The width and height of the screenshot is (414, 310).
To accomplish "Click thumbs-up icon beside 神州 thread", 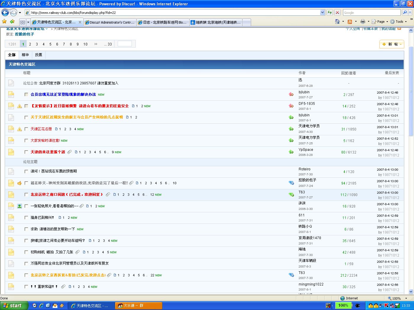I will point(20,183).
